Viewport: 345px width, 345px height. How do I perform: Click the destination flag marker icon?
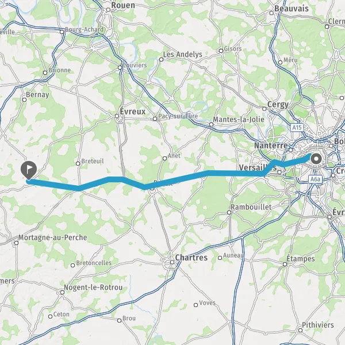(x=29, y=170)
